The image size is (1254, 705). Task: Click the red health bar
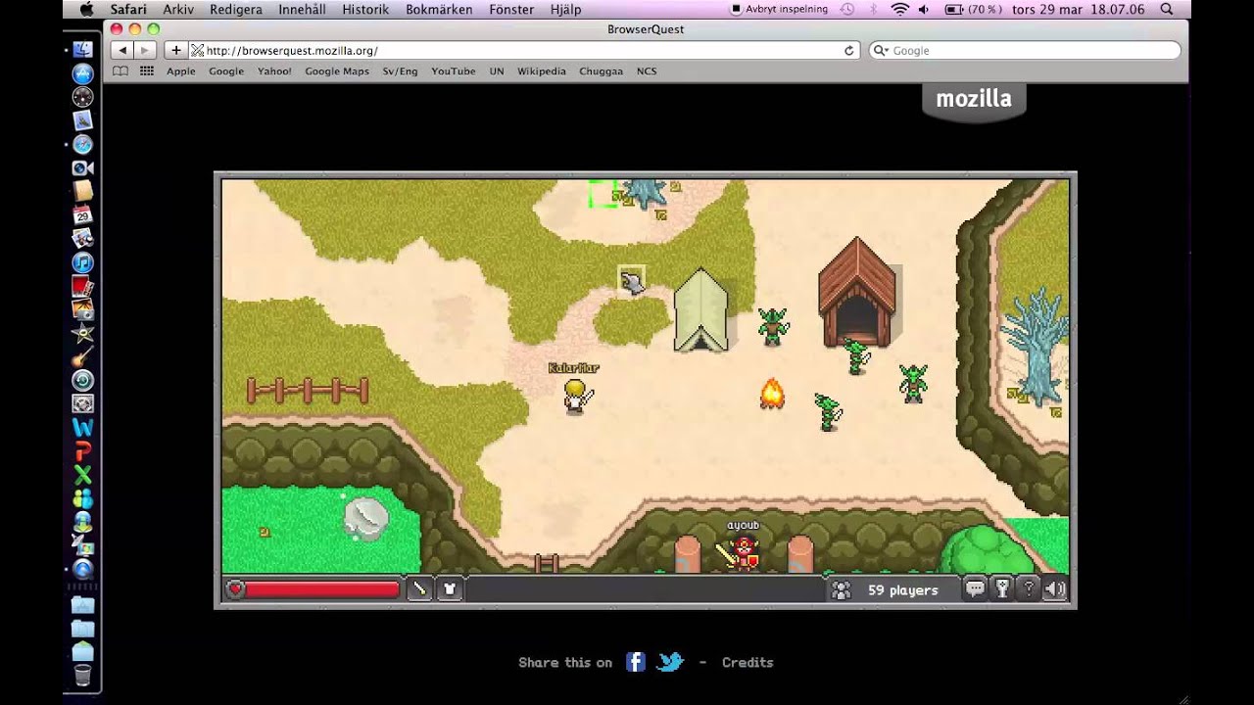click(x=322, y=589)
